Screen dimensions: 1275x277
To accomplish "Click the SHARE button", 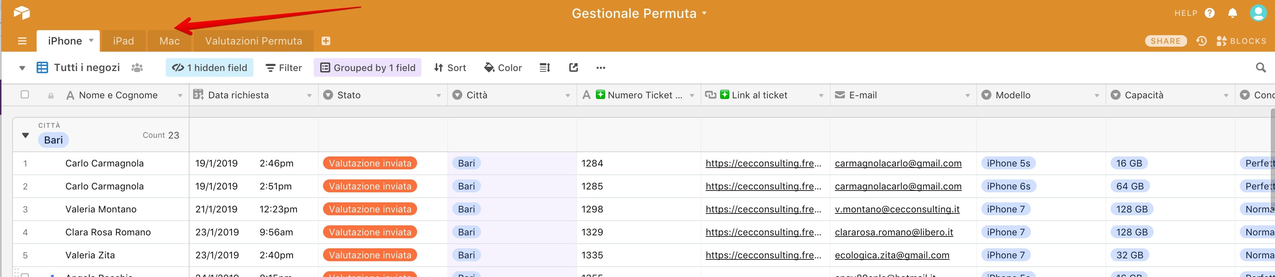I will click(x=1166, y=41).
